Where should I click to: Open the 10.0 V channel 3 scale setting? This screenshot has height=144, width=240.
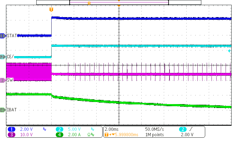26,135
